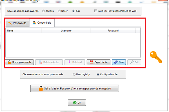
Task: Select the Ask radio option
Action: tap(74, 11)
